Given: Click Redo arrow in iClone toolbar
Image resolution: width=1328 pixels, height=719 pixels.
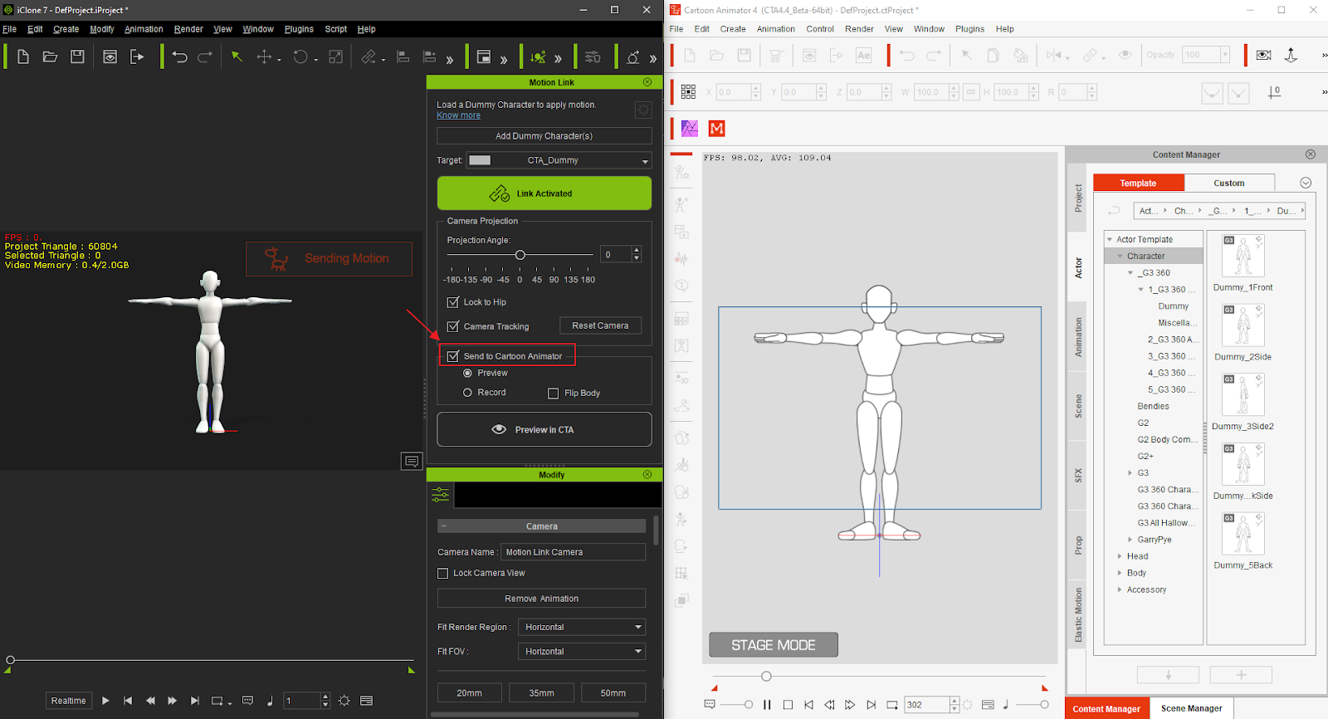Looking at the screenshot, I should (x=205, y=56).
